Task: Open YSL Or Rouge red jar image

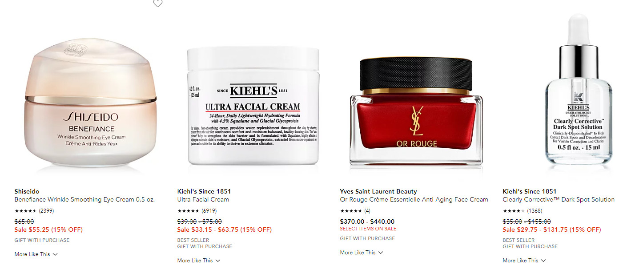Action: pos(416,111)
